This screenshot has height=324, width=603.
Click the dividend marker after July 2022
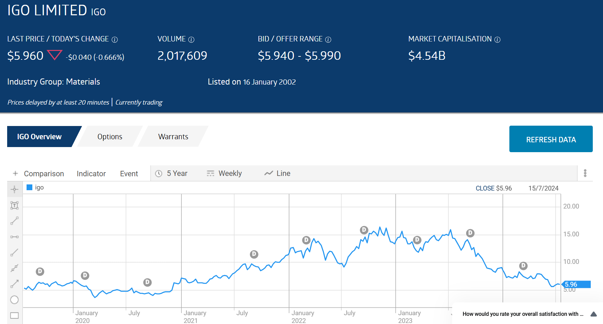(364, 230)
